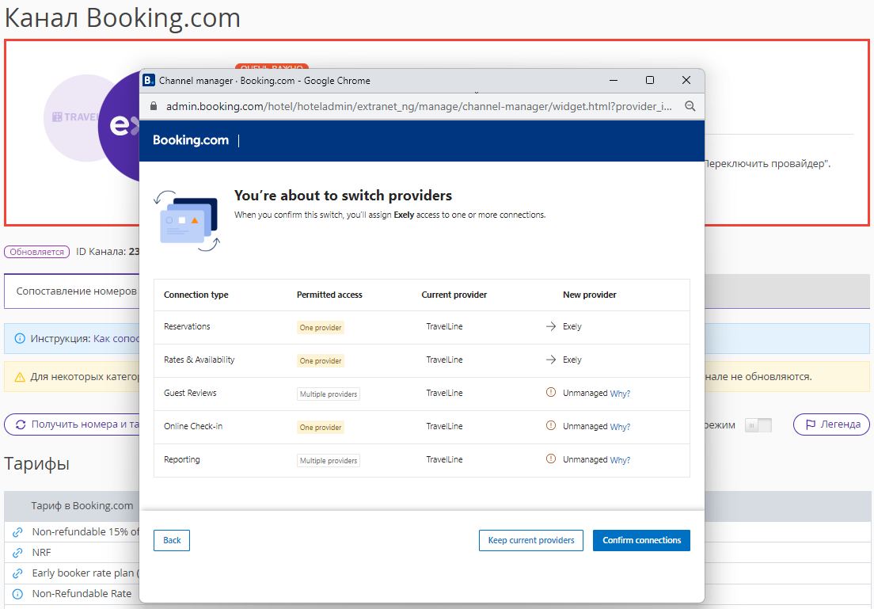Click the Booking.com favicon in title bar
This screenshot has height=609, width=874.
pyautogui.click(x=149, y=80)
